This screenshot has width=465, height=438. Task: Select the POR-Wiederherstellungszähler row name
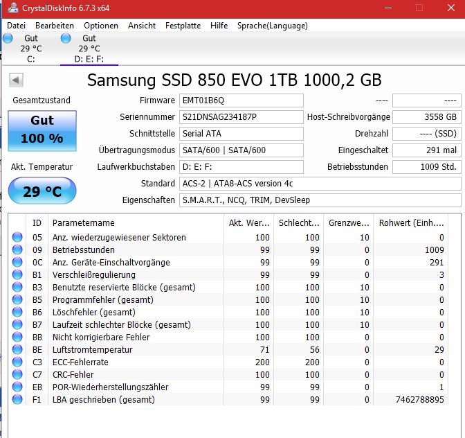click(x=110, y=387)
